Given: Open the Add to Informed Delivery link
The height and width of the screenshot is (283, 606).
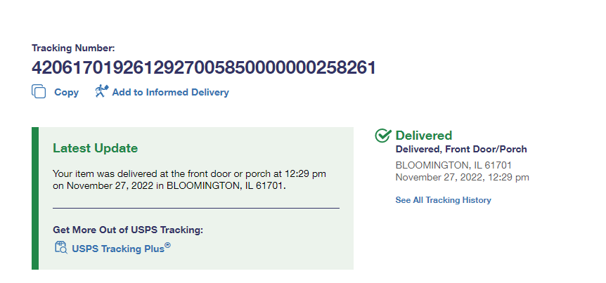Looking at the screenshot, I should pos(170,92).
